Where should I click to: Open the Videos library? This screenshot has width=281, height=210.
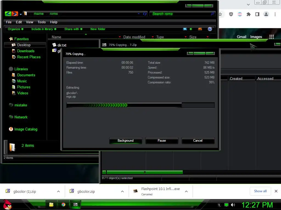(x=23, y=93)
